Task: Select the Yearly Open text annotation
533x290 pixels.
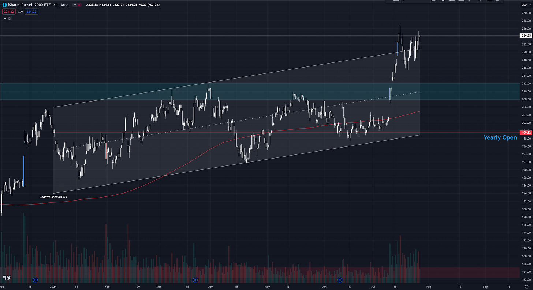Action: click(x=500, y=138)
